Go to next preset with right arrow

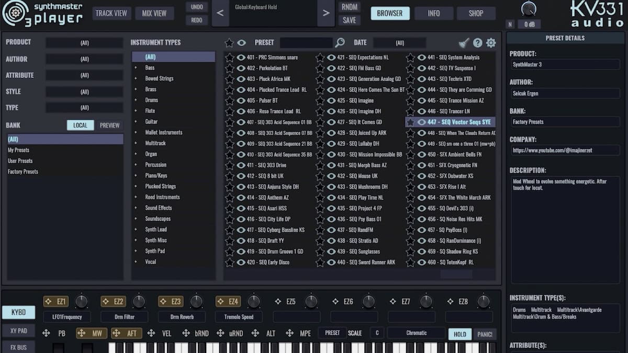[326, 13]
